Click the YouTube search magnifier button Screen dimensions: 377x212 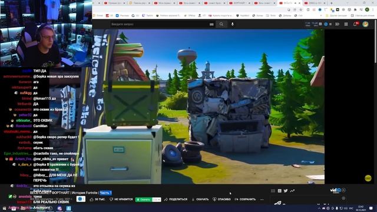pos(221,24)
